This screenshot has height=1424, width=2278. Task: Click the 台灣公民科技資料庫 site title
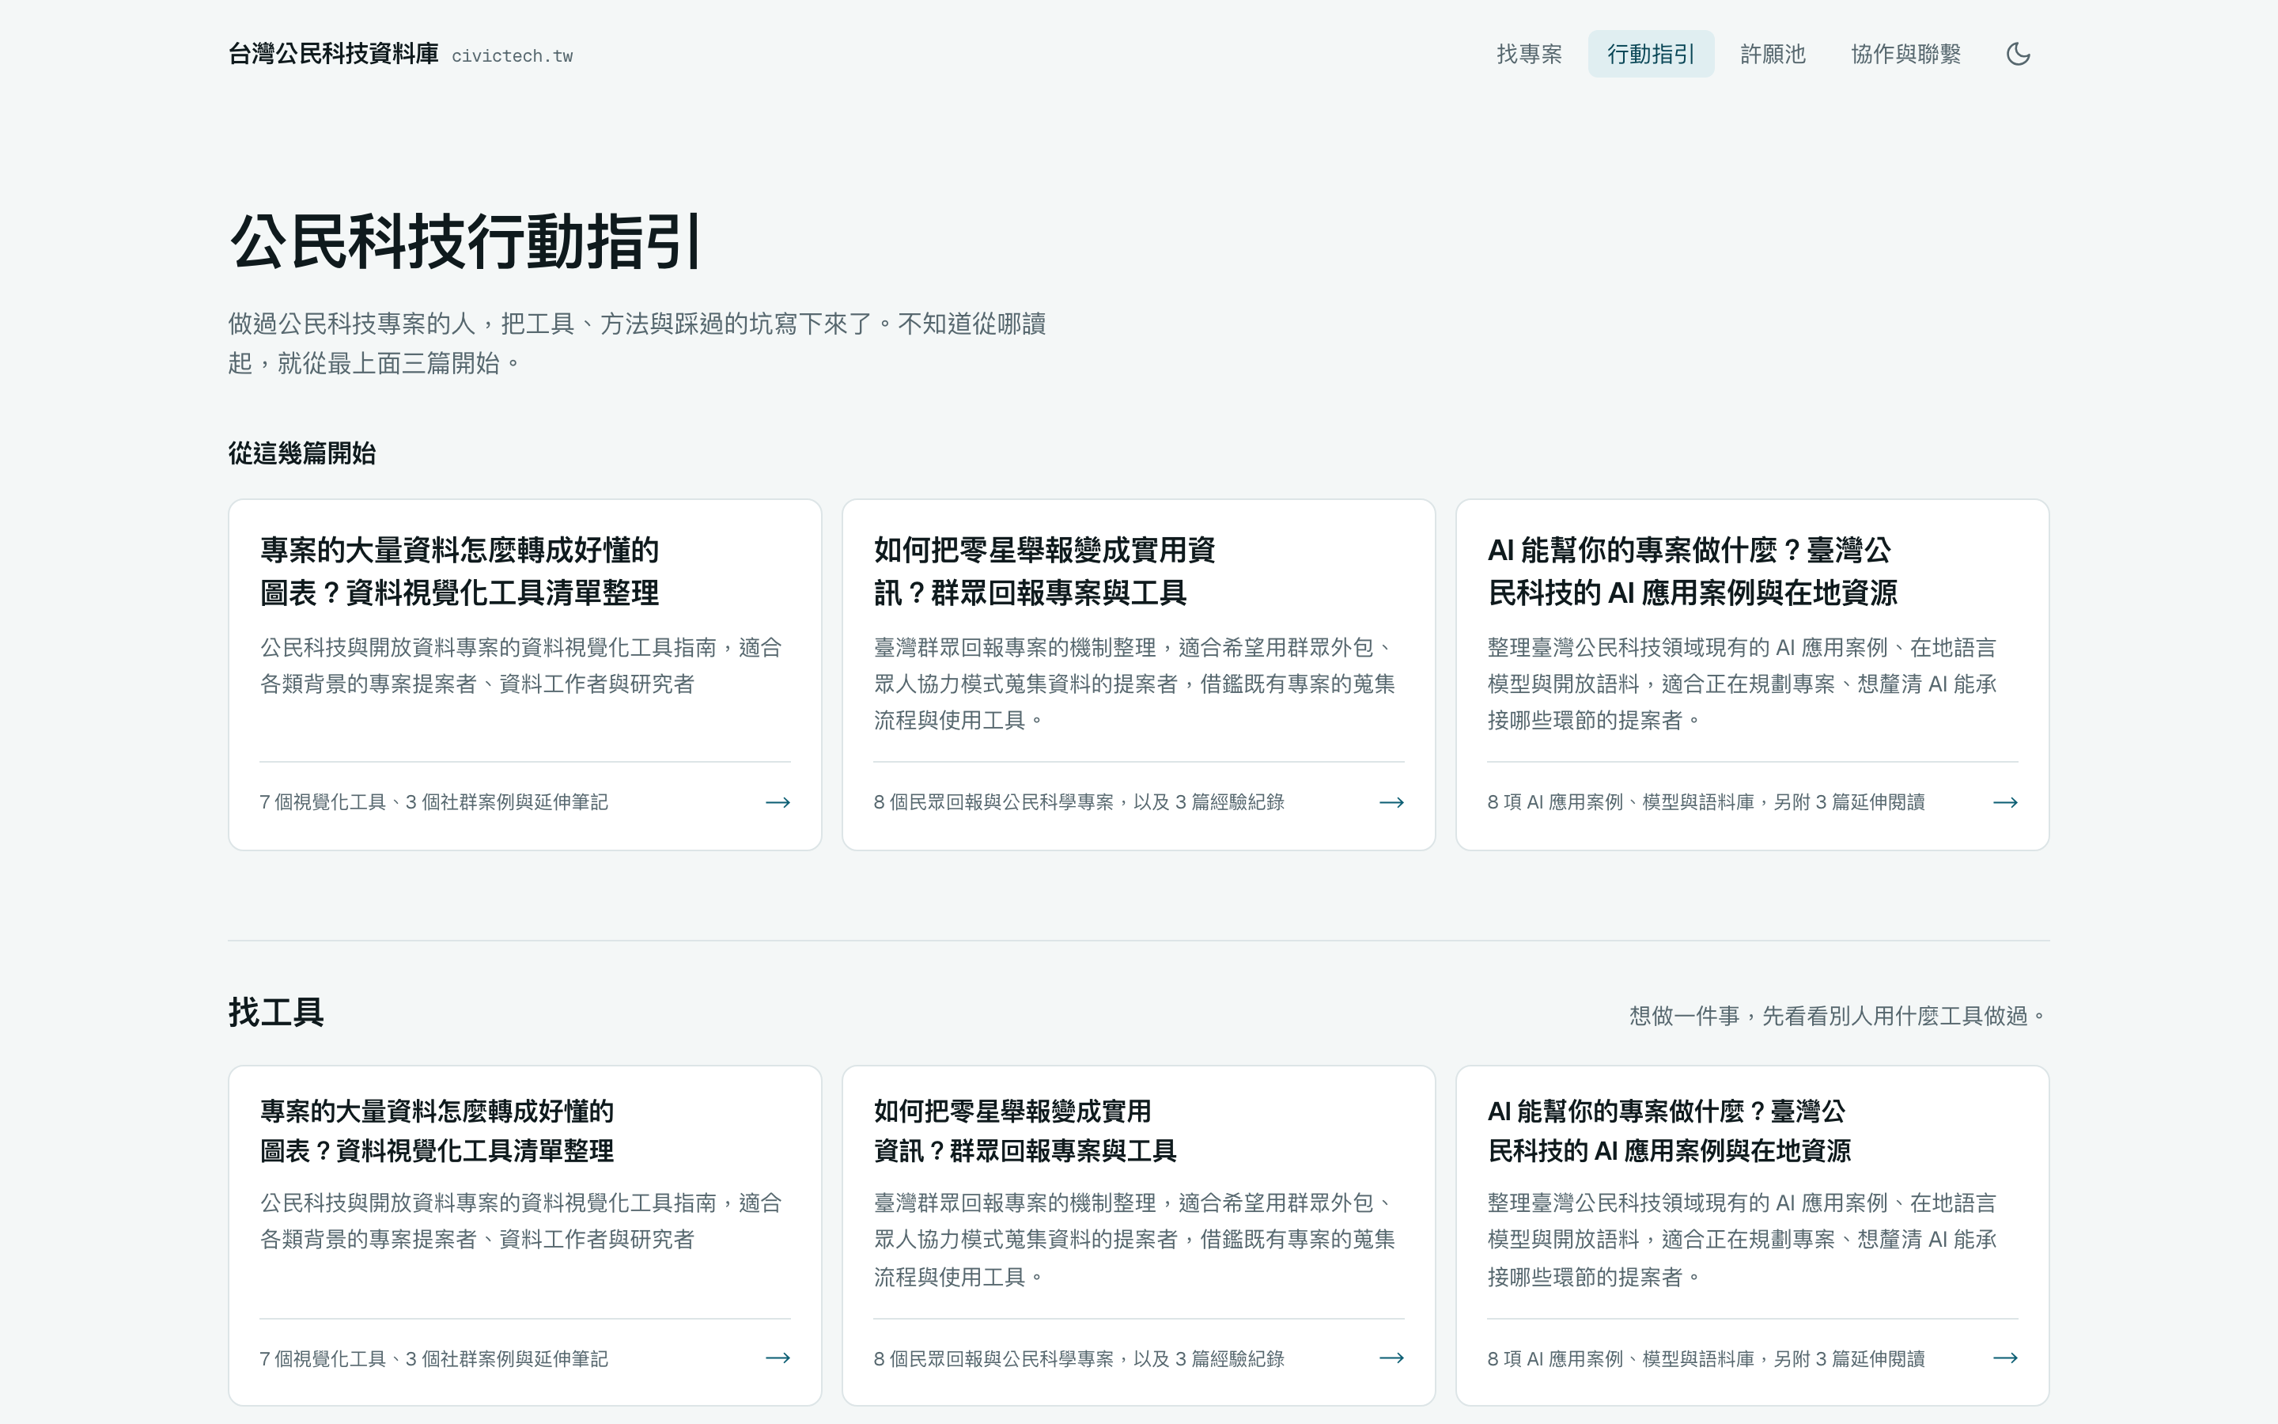click(x=333, y=54)
